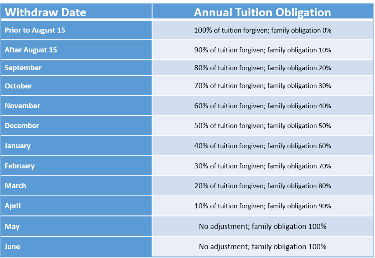Select the March row label
Image resolution: width=375 pixels, height=258 pixels.
tap(16, 186)
